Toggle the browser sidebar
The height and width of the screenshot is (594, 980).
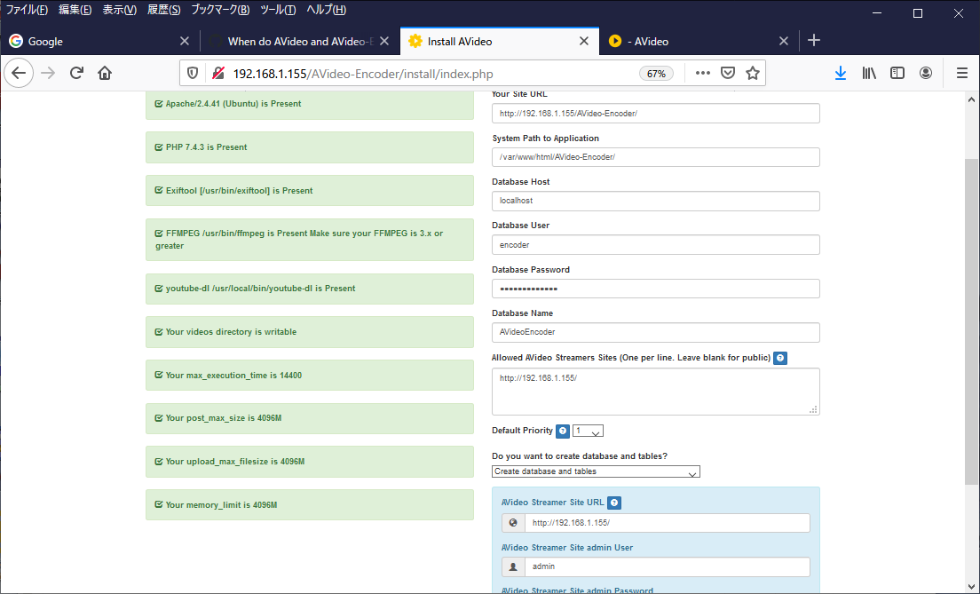[897, 73]
